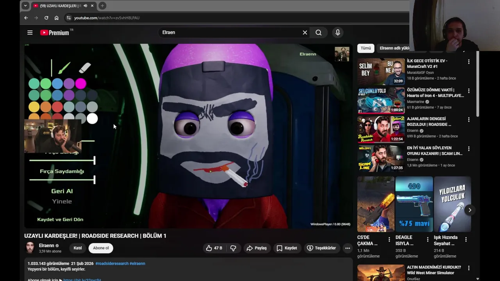Open site information icon in address bar

pos(68,18)
